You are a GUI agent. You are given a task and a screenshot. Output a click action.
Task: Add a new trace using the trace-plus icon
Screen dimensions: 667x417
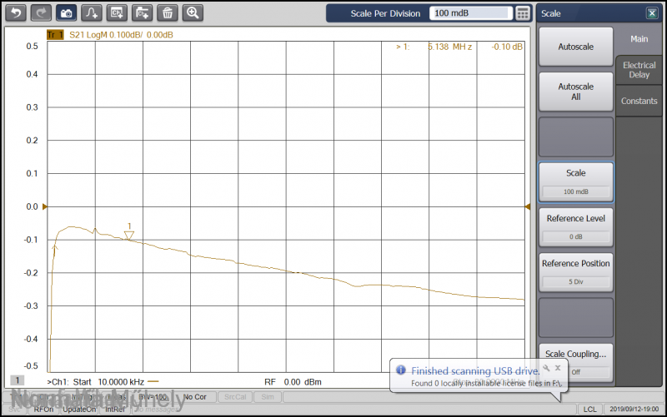[92, 13]
